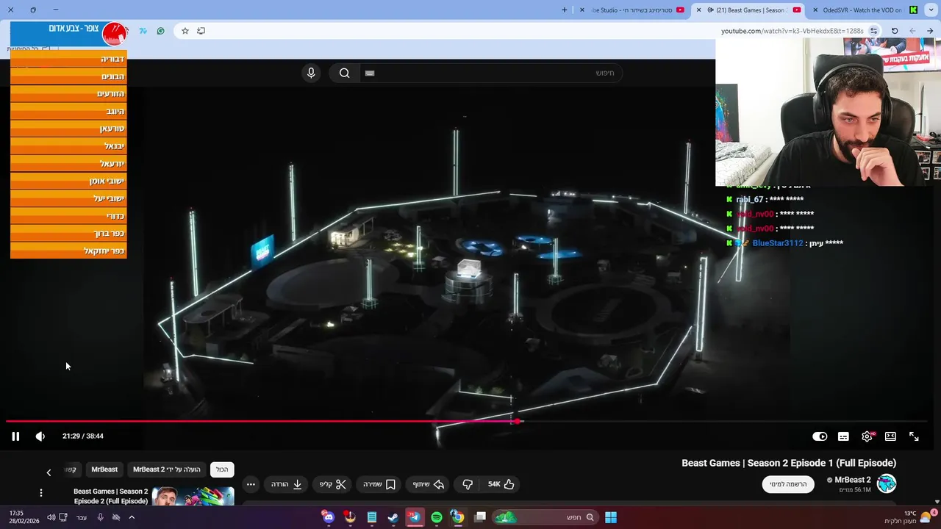Viewport: 941px width, 529px height.
Task: Select 'דבוריה' in the alert list
Action: point(68,59)
